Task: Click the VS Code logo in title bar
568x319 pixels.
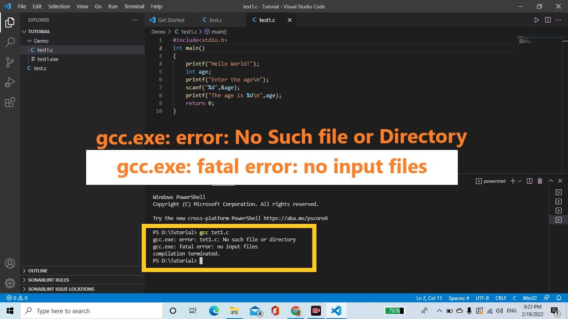Action: [7, 6]
